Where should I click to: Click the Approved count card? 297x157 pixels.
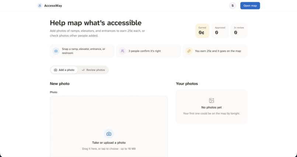220,31
